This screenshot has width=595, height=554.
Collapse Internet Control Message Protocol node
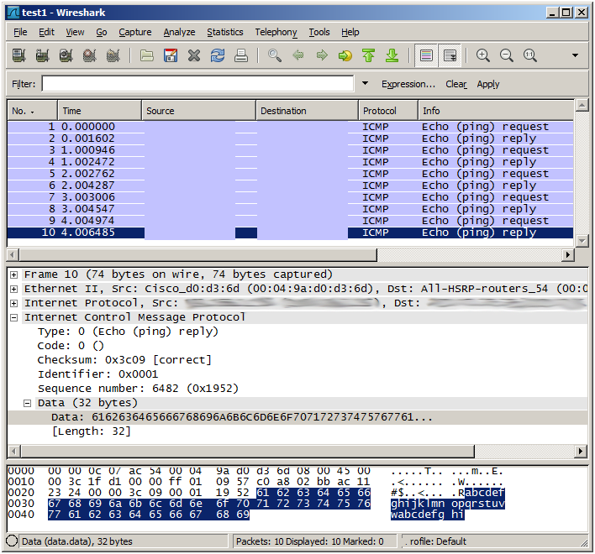(13, 317)
